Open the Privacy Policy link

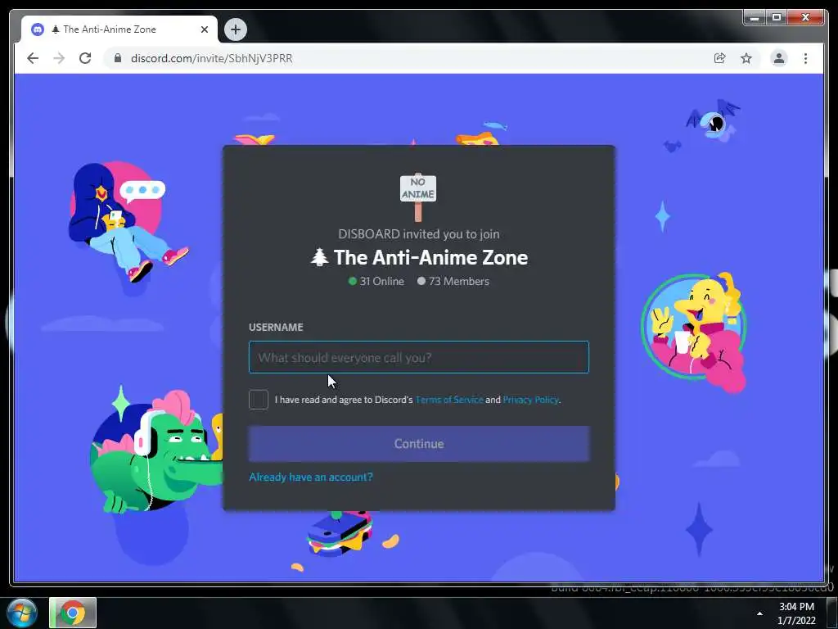point(530,400)
